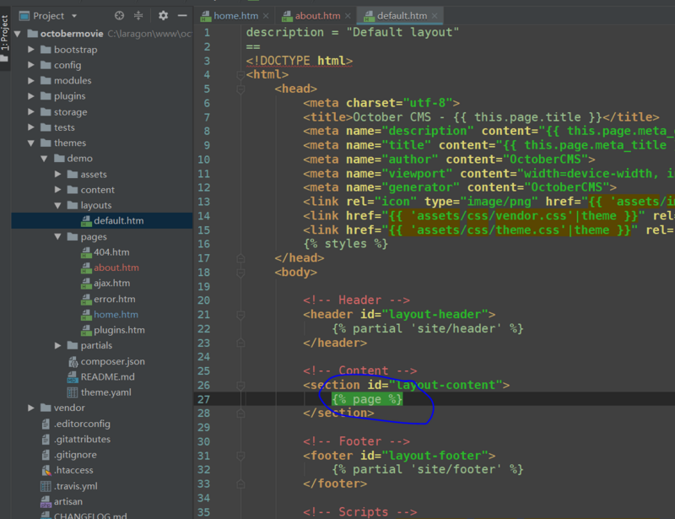The height and width of the screenshot is (519, 675).
Task: Select ajax.htm in the project tree
Action: [111, 284]
